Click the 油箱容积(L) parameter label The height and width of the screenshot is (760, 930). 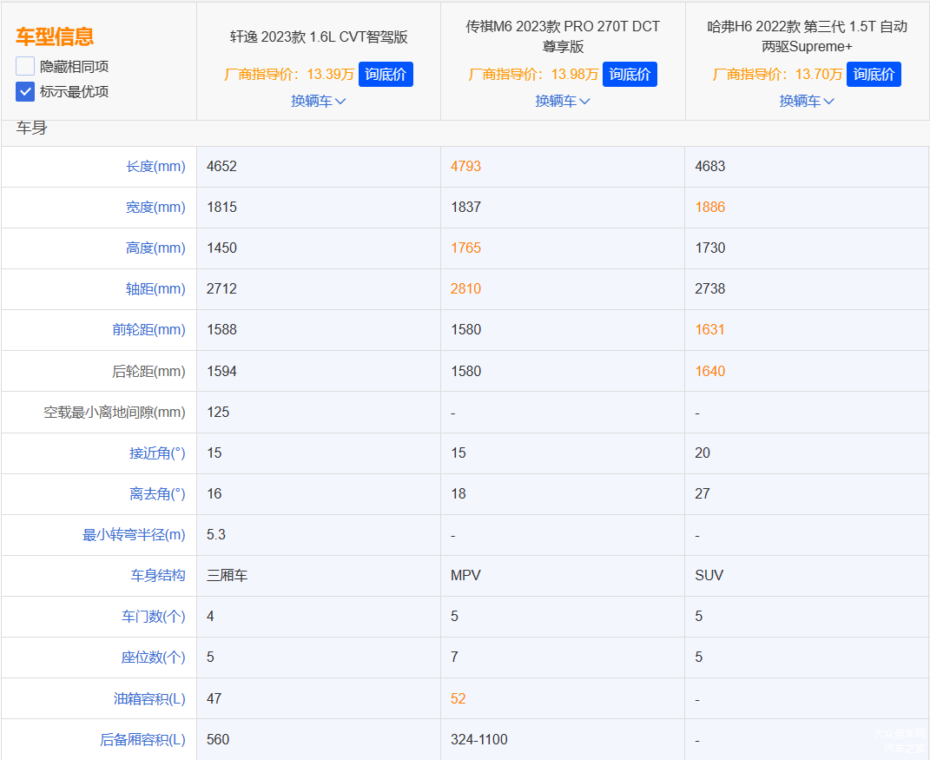pos(149,698)
